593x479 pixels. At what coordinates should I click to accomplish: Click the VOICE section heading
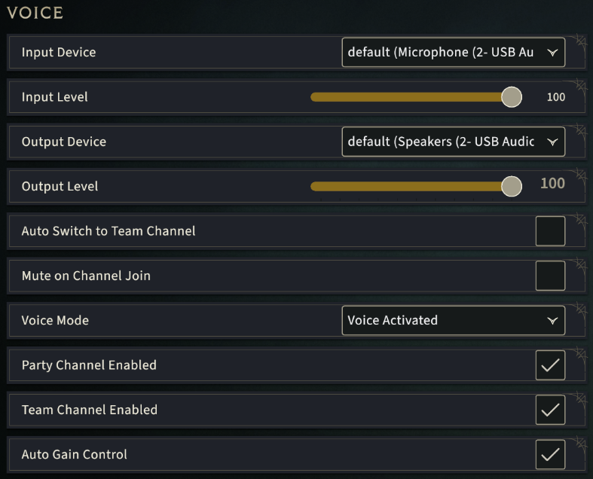click(35, 13)
